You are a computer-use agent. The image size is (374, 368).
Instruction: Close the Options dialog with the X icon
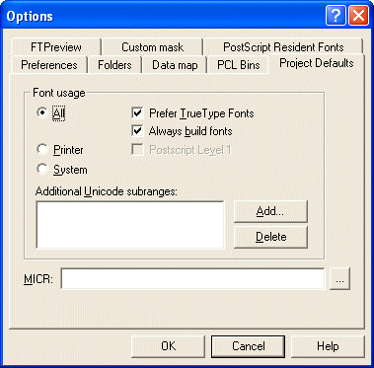coord(358,16)
